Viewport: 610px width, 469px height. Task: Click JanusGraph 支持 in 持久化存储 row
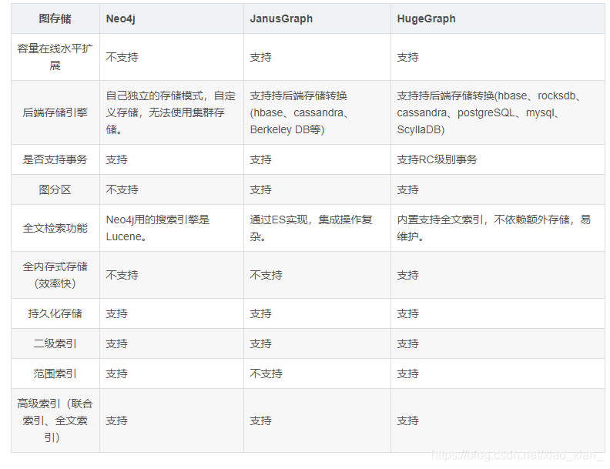point(260,313)
